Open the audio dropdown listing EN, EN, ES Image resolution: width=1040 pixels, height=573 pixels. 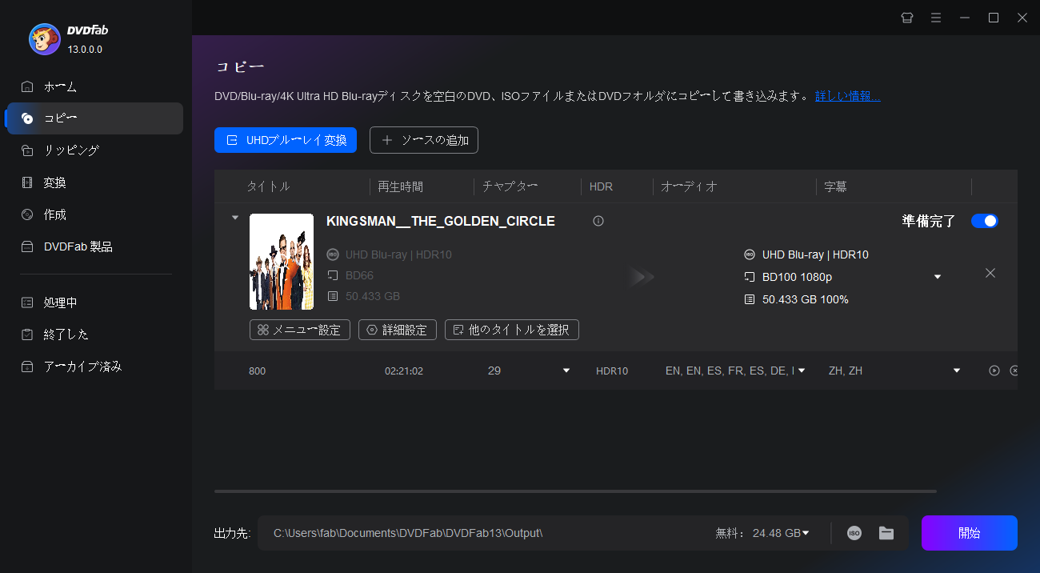[801, 371]
